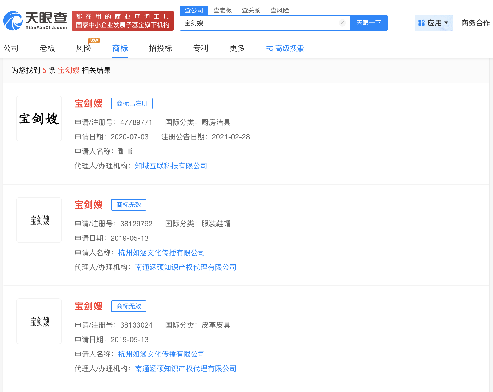Click the 服装鞋帽 international class text

pyautogui.click(x=216, y=224)
